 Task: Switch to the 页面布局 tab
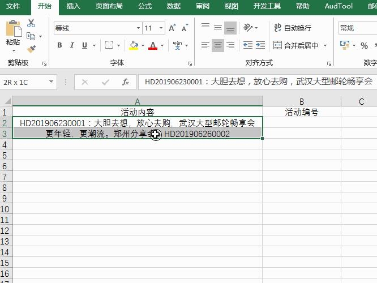(109, 6)
